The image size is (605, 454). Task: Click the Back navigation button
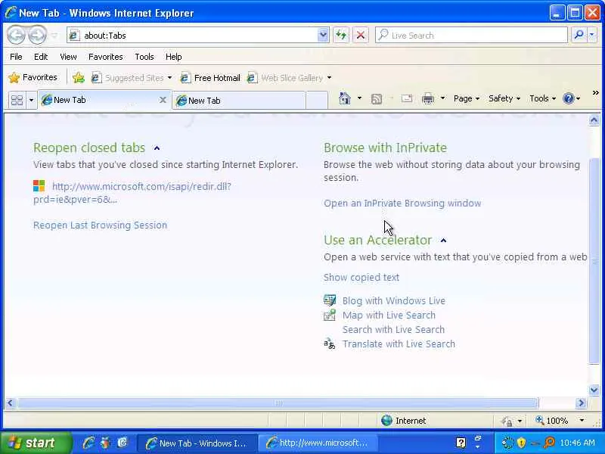coord(16,35)
